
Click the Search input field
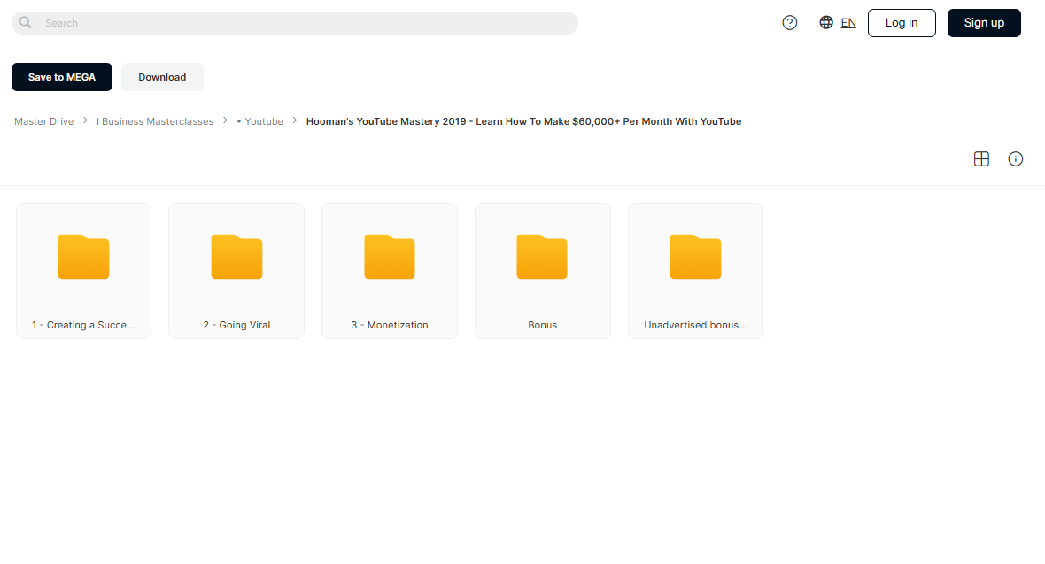pyautogui.click(x=295, y=23)
